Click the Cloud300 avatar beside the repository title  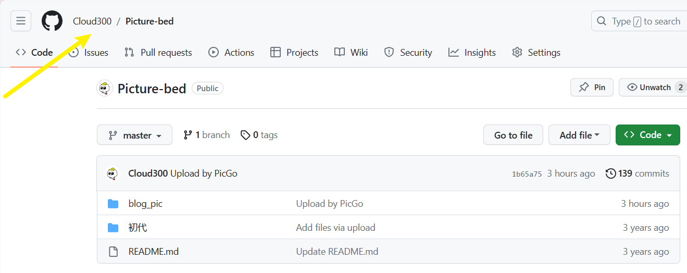[x=105, y=89]
